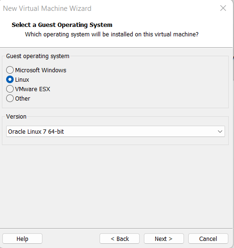Click the 'Linux' option label text
The height and width of the screenshot is (248, 234).
[22, 80]
